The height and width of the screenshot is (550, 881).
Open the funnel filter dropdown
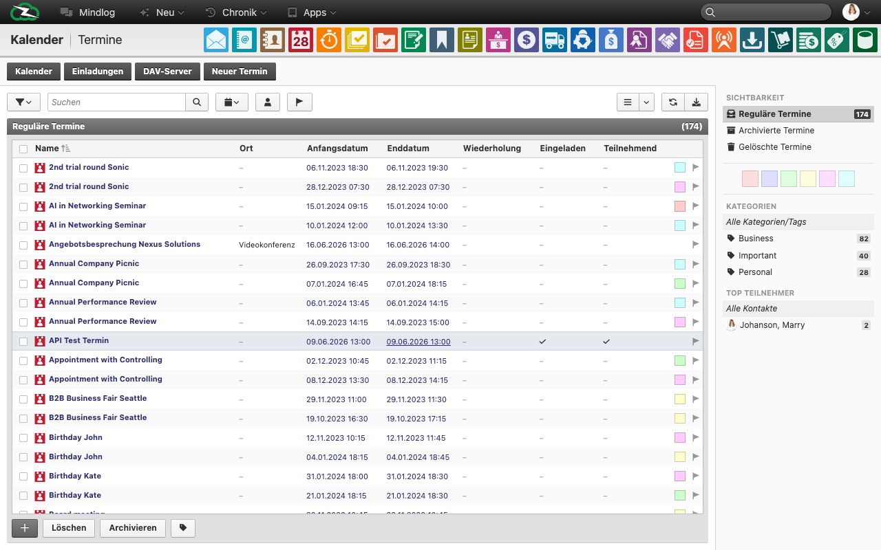[x=23, y=102]
